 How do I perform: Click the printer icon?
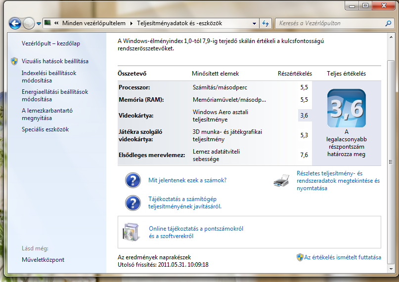(281, 181)
